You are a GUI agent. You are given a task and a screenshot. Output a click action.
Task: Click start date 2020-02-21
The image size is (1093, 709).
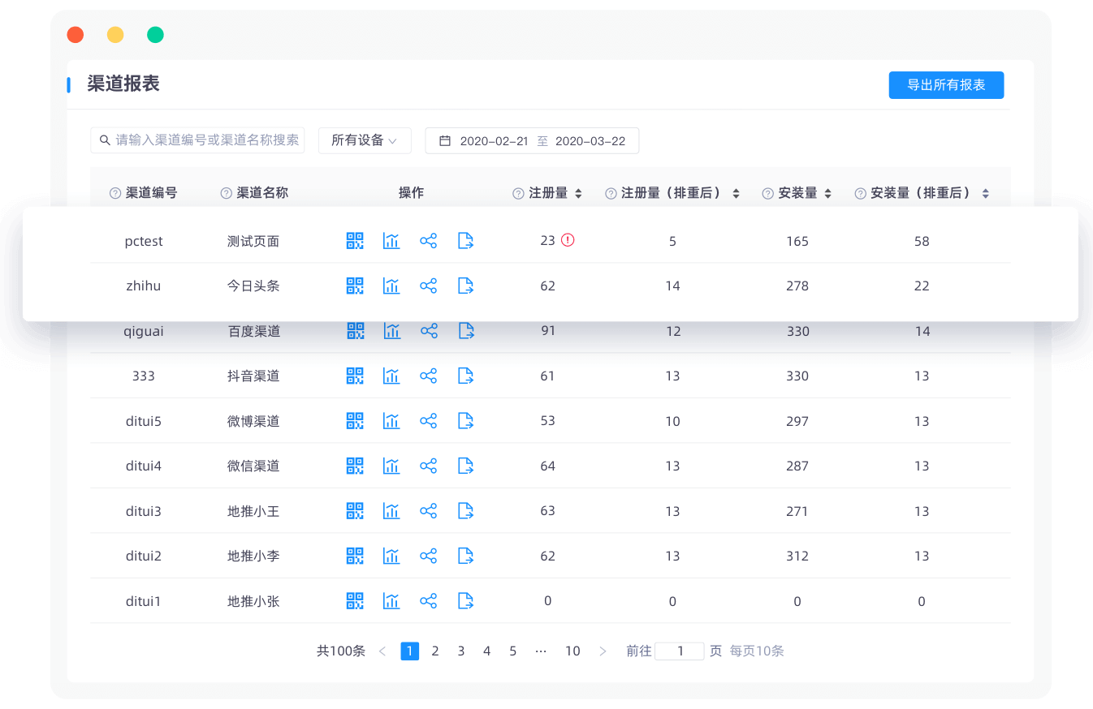pyautogui.click(x=494, y=140)
